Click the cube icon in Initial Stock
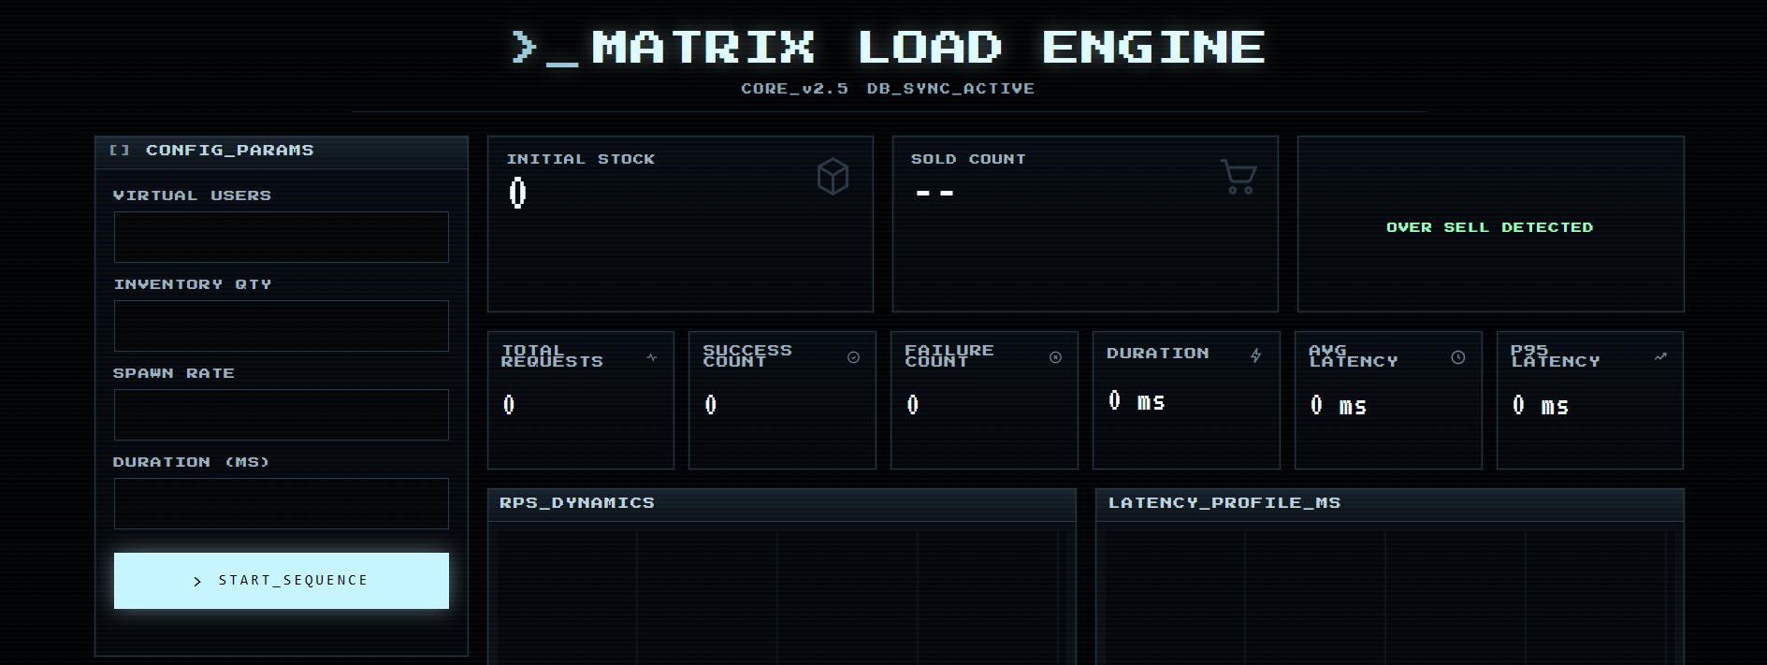Viewport: 1767px width, 665px height. pos(832,176)
